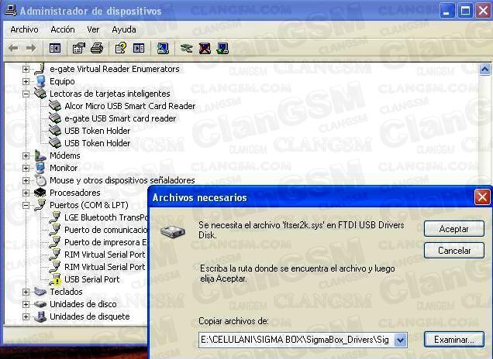Select the second USB Token Holder entry
The width and height of the screenshot is (493, 359).
pos(97,143)
